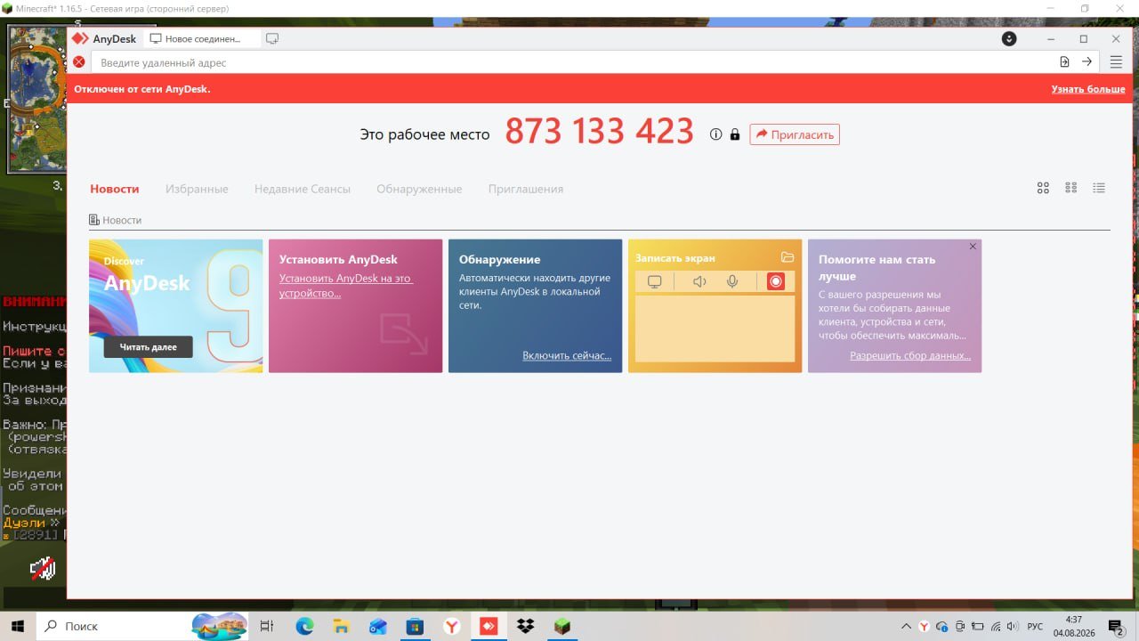1139x641 pixels.
Task: Open the Новости tab
Action: (115, 189)
